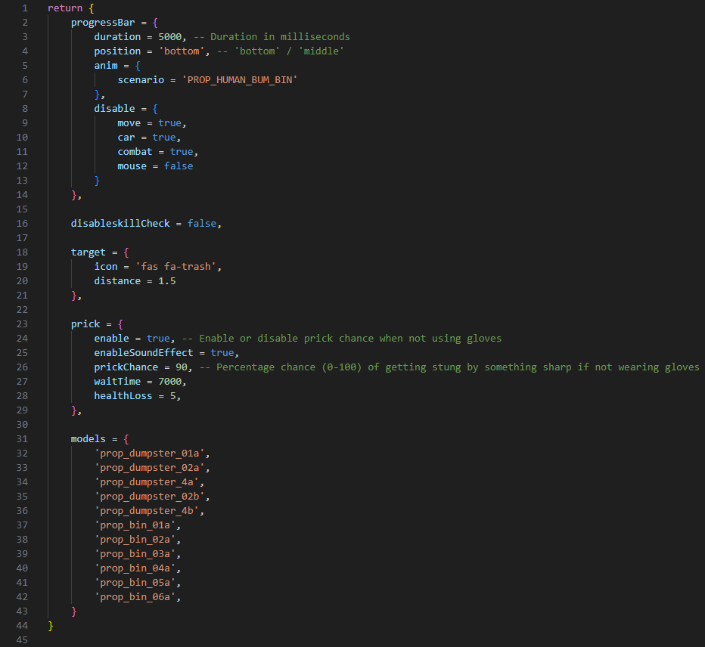Click line number 31 in the gutter
Screen dimensions: 705x647
22,438
